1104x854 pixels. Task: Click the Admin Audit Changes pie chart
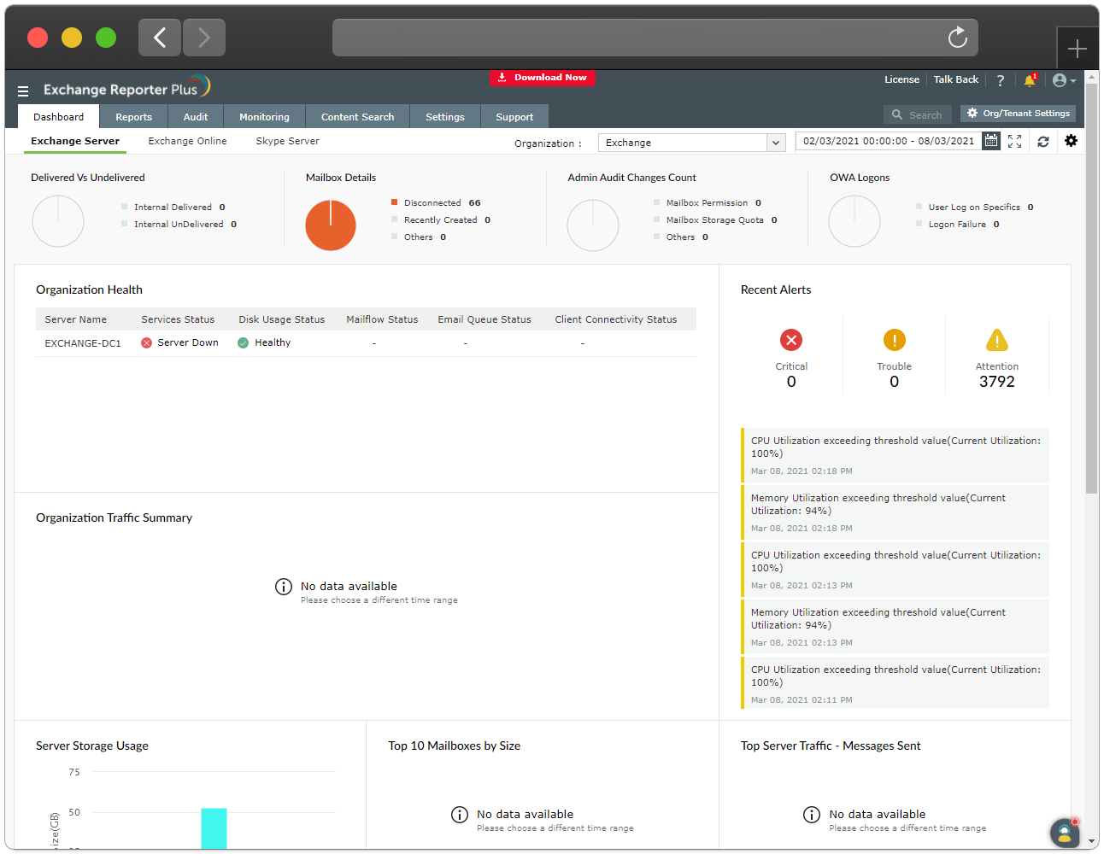click(593, 225)
